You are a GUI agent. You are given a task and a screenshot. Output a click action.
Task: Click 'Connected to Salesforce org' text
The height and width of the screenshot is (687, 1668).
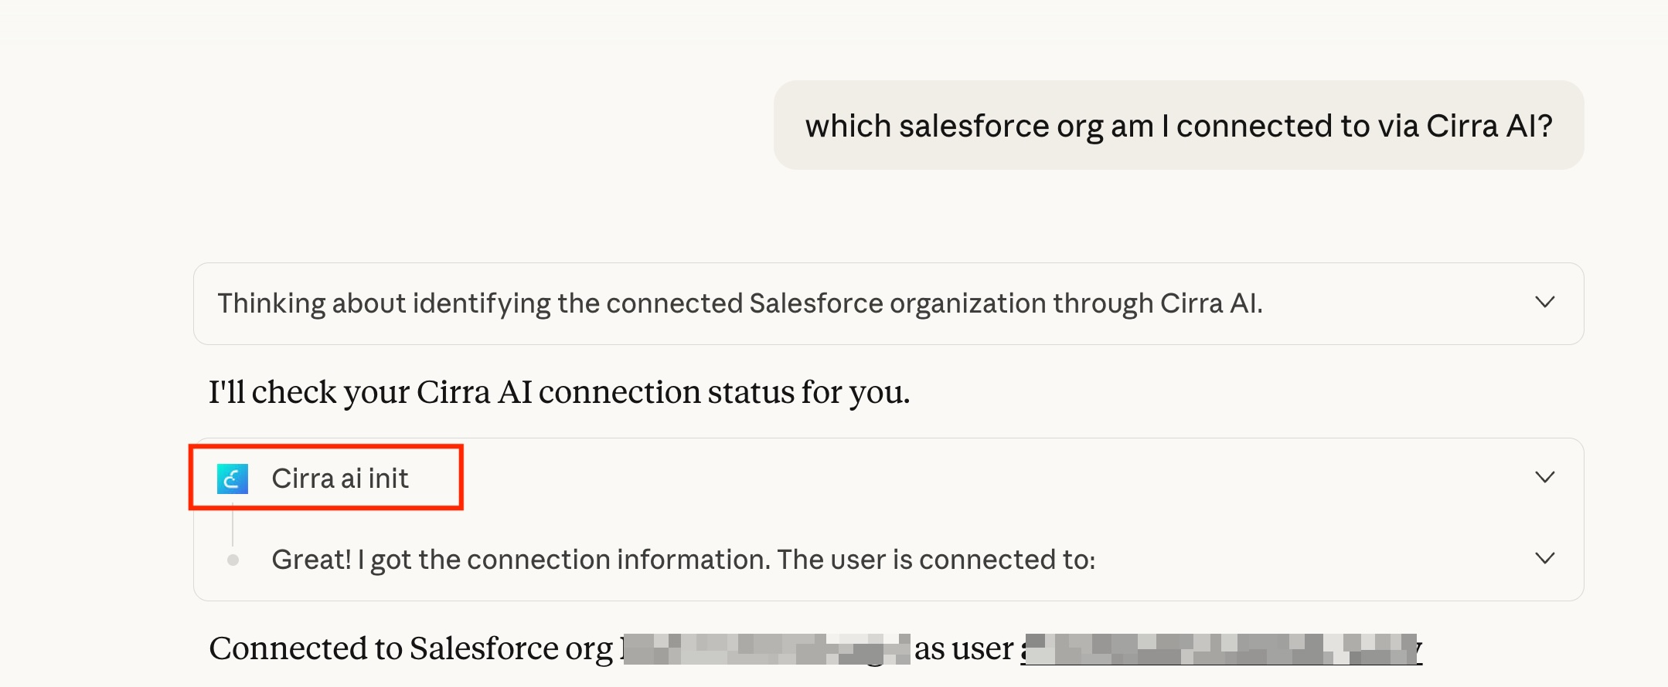click(x=410, y=648)
